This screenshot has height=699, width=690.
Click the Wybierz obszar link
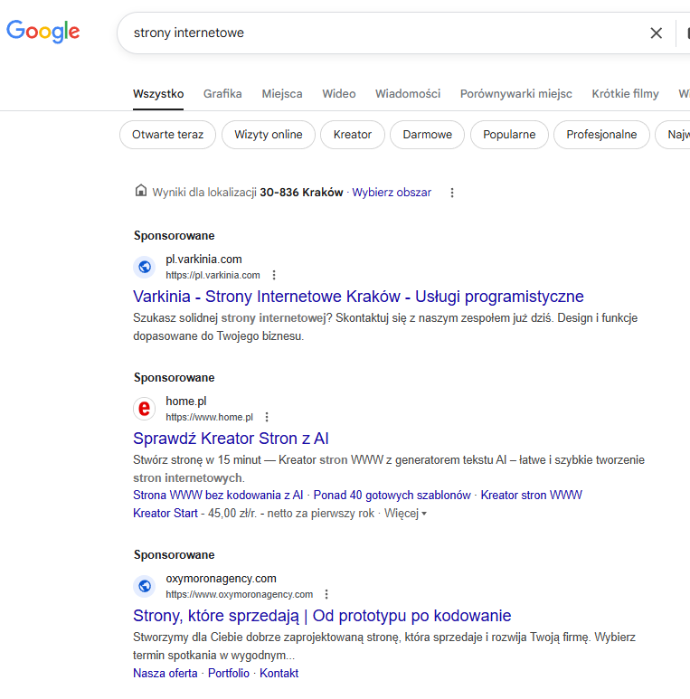(392, 193)
